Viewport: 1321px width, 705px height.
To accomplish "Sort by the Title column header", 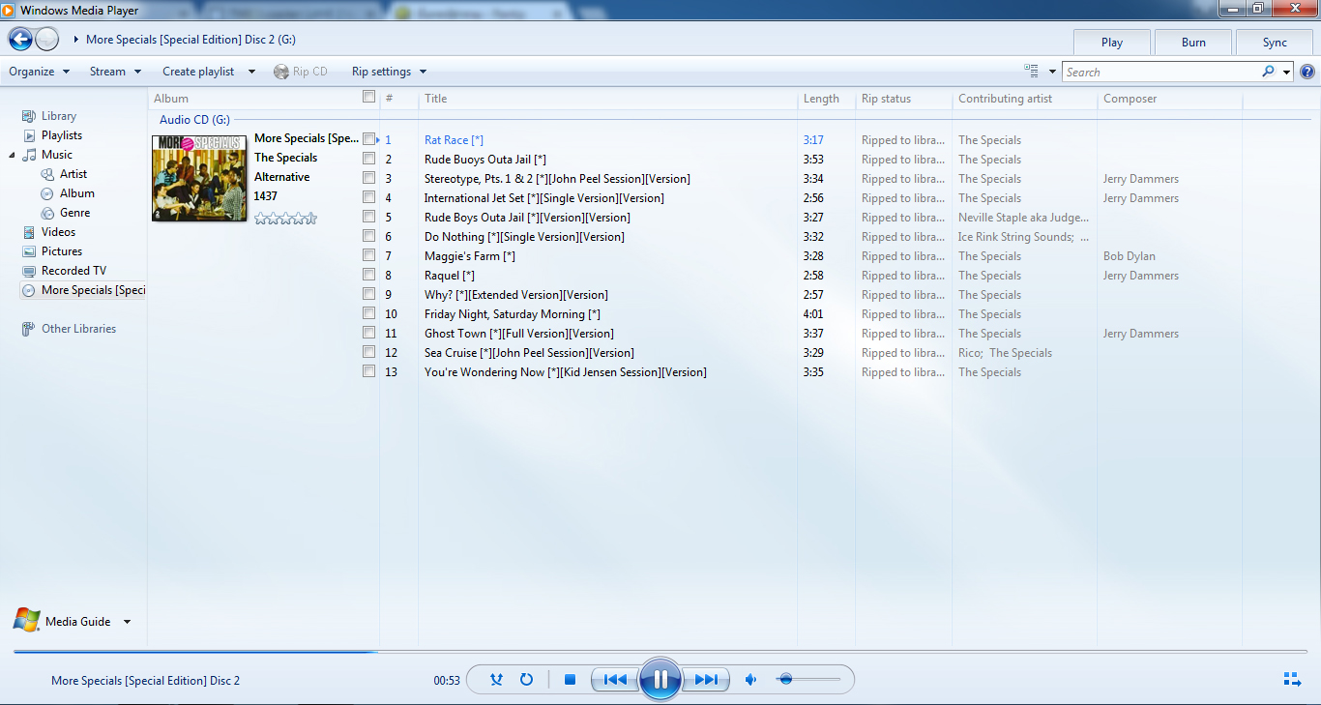I will tap(607, 99).
